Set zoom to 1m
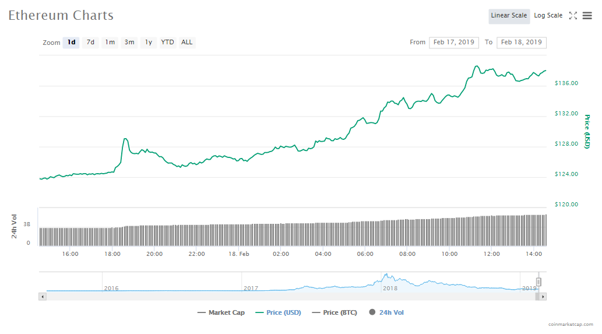The width and height of the screenshot is (602, 334). (110, 43)
